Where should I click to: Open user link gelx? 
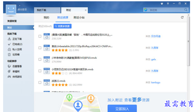pyautogui.click(x=153, y=60)
